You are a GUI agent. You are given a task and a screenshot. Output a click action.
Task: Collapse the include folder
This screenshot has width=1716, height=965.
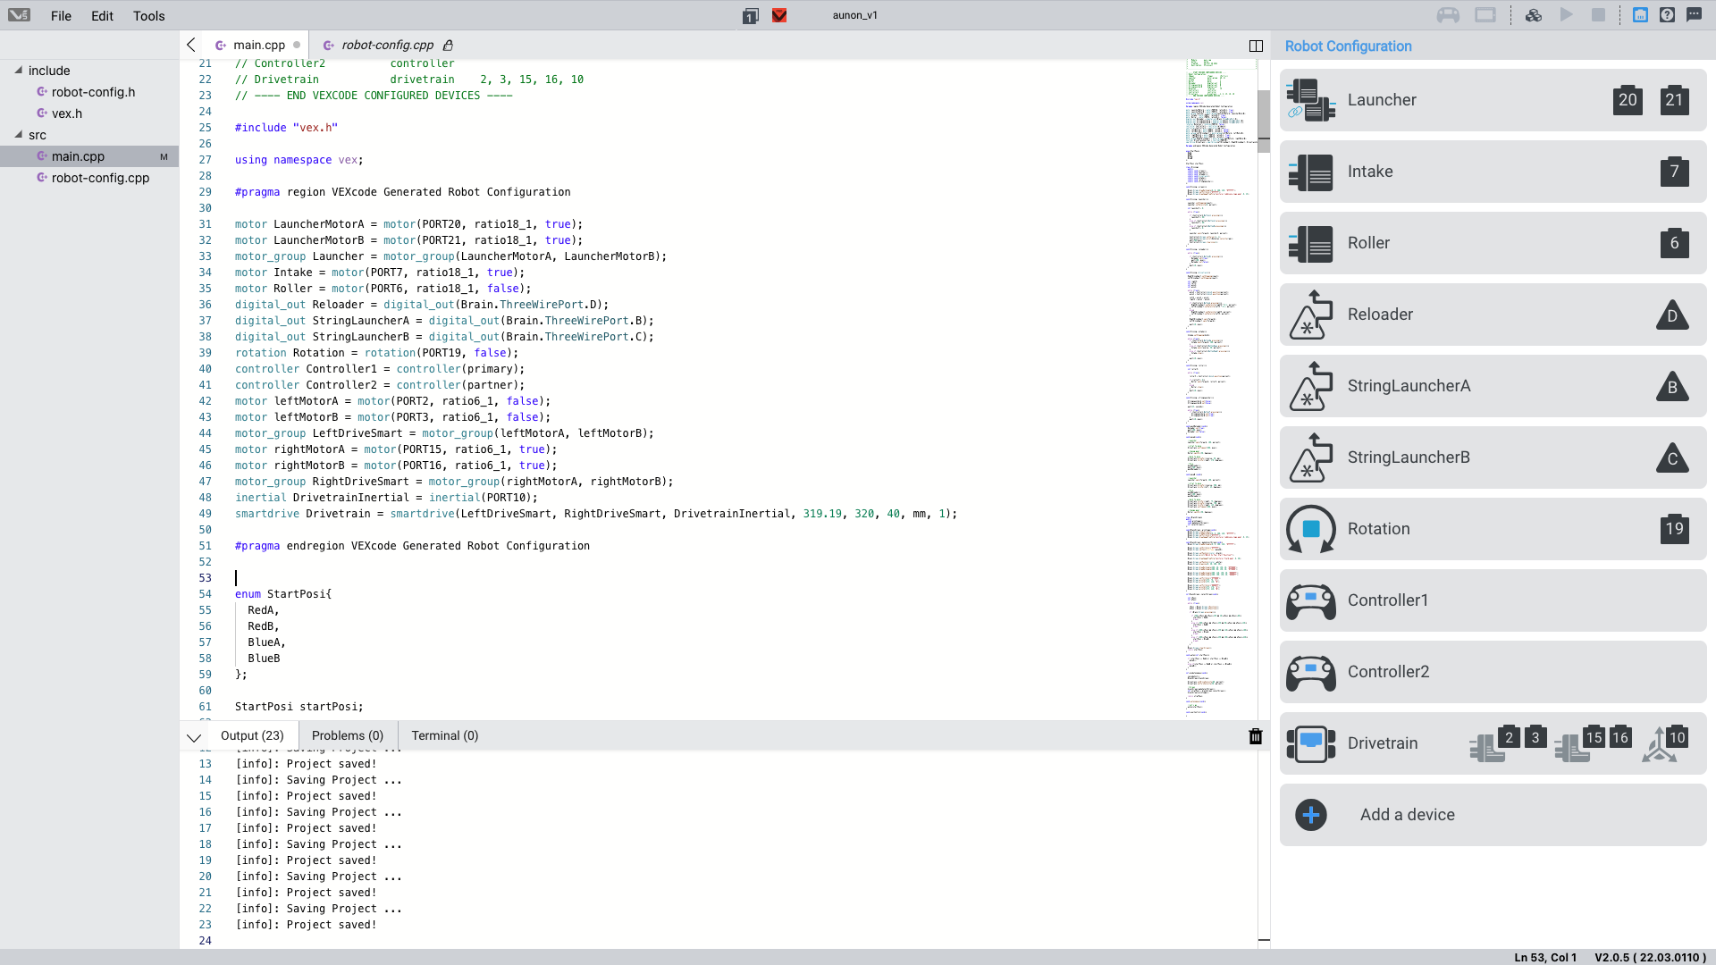click(x=19, y=70)
